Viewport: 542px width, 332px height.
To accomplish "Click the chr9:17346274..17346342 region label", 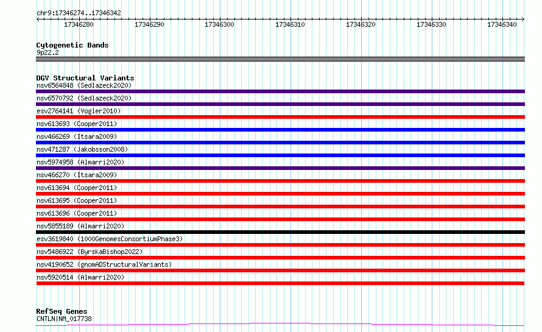I will pyautogui.click(x=79, y=13).
